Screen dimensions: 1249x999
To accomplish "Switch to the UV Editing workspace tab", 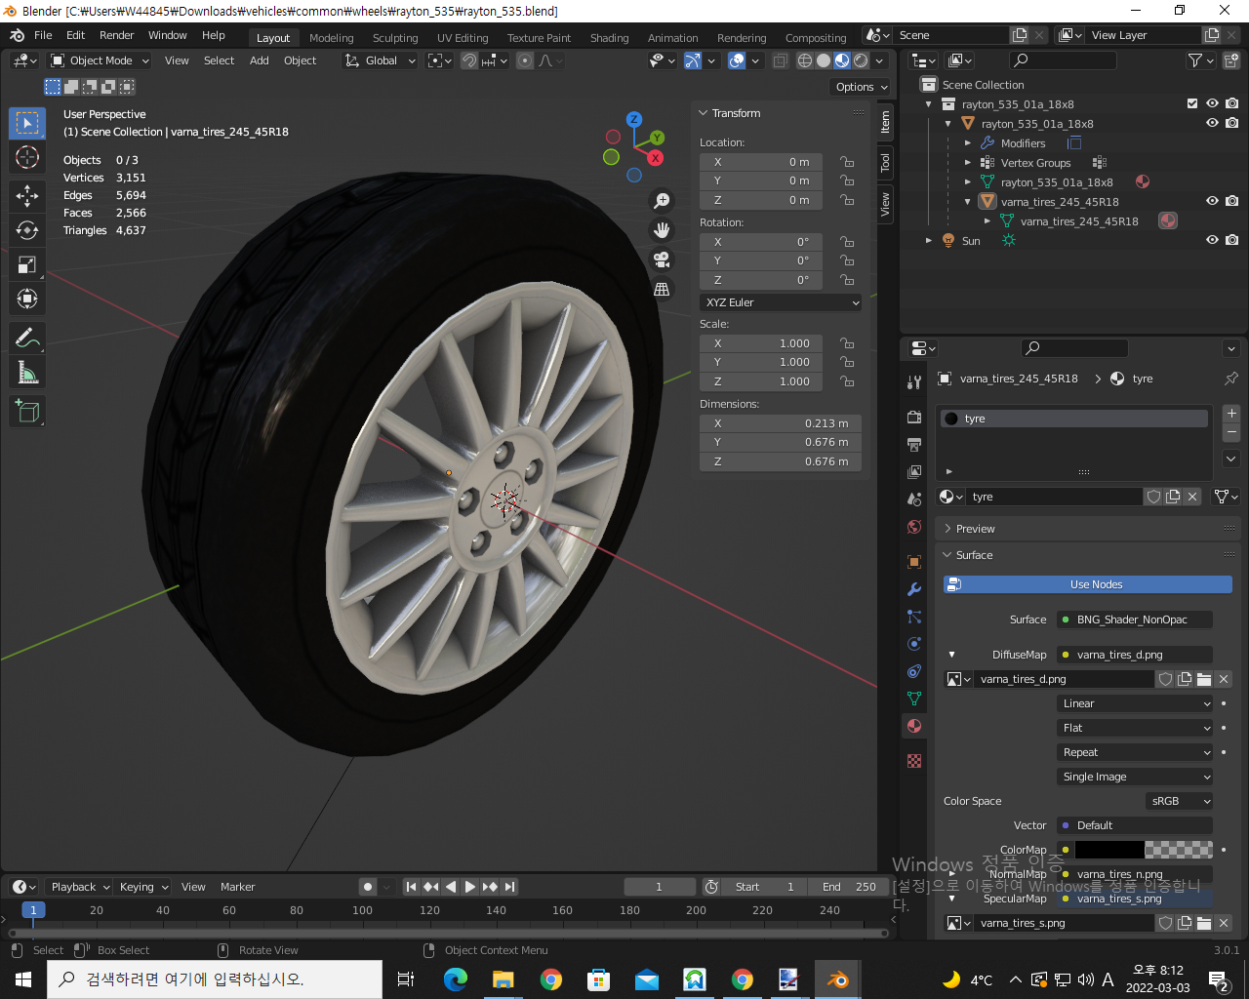I will (x=462, y=38).
